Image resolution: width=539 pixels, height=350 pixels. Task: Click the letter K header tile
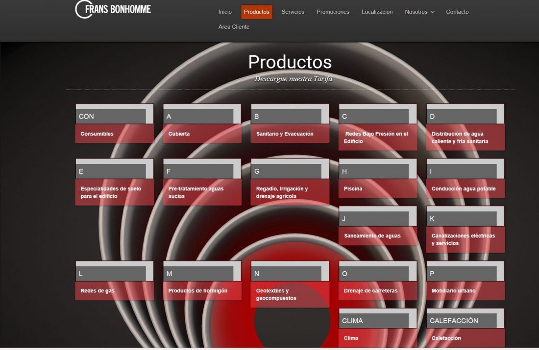(465, 216)
